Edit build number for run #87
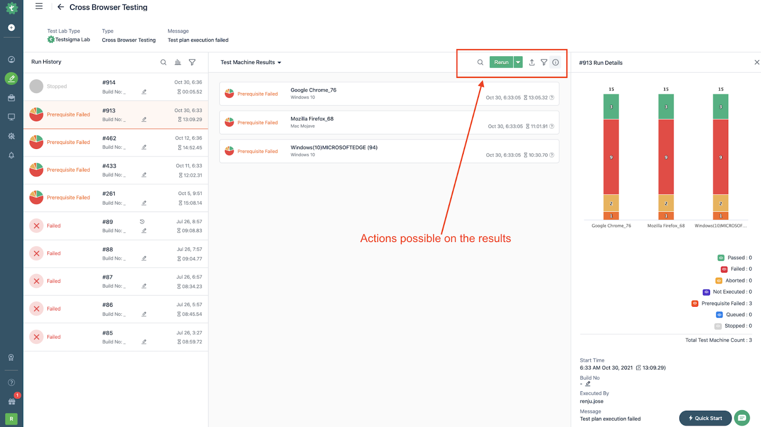 coord(144,286)
